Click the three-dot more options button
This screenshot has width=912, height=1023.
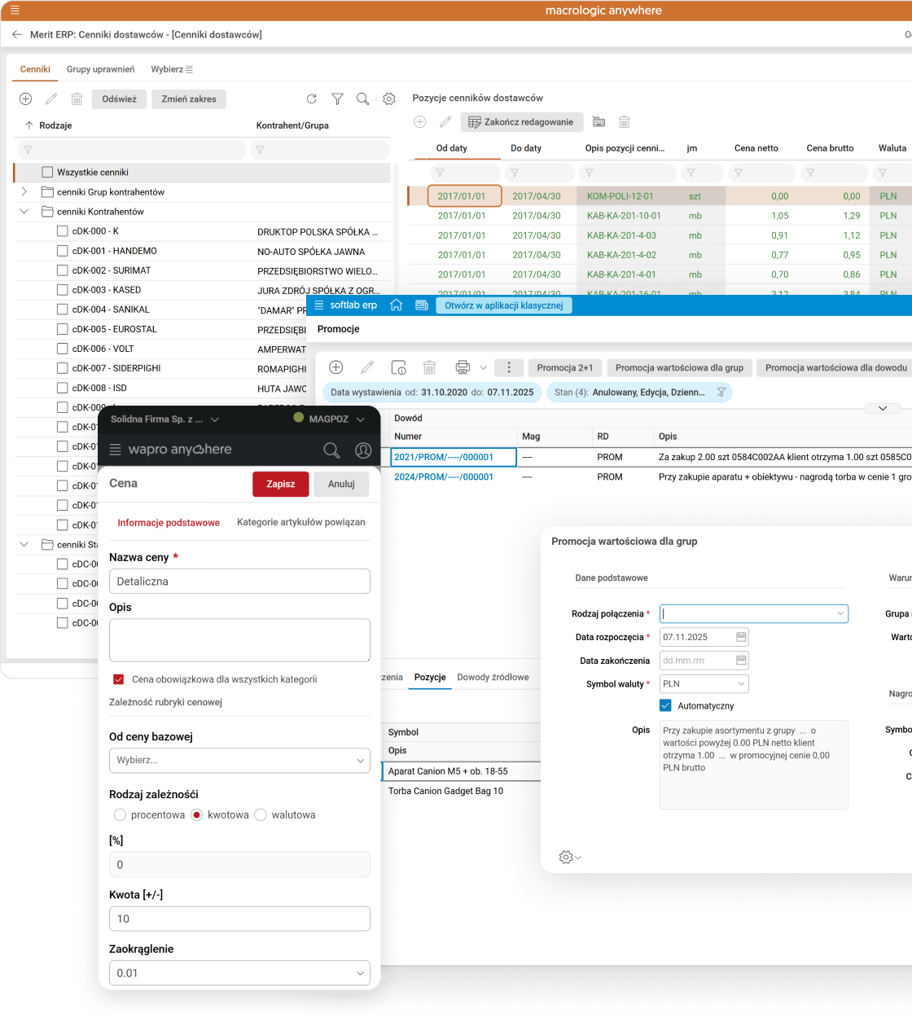(x=509, y=367)
